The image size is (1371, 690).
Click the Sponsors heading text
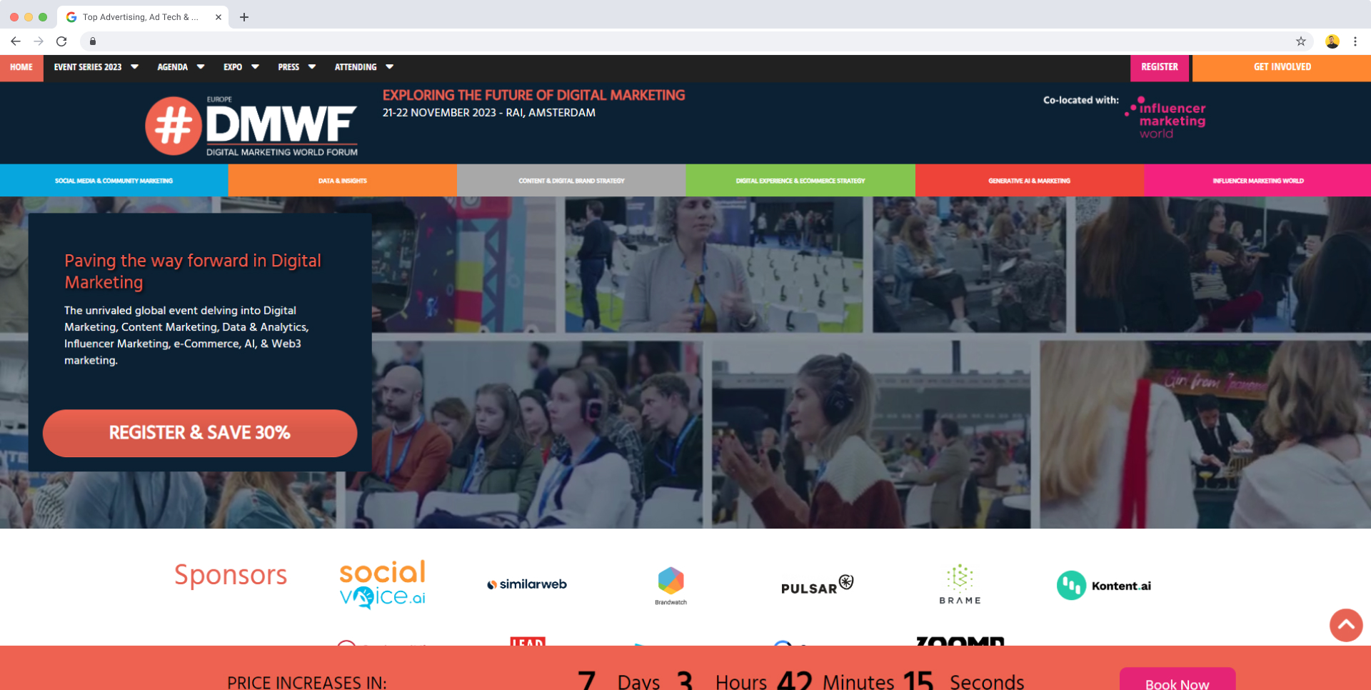click(x=231, y=575)
